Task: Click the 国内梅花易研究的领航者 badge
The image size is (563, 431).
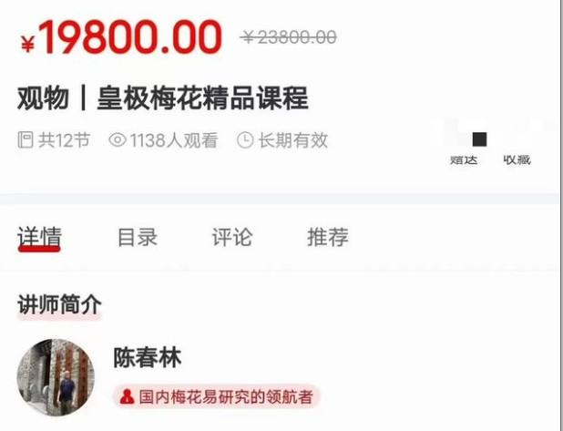Action: [217, 396]
